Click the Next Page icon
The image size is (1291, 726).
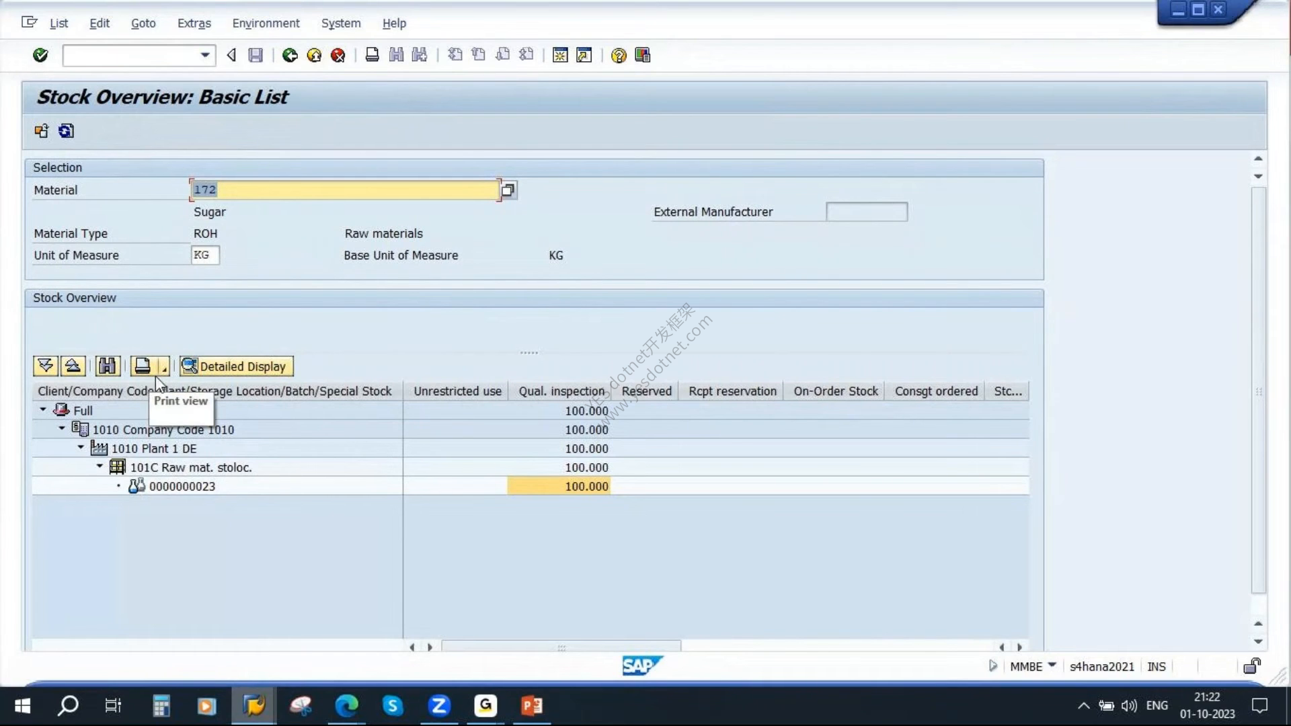tap(502, 55)
